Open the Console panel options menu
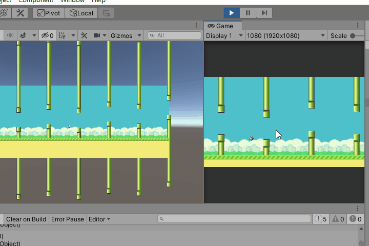This screenshot has width=369, height=246. 358,209
